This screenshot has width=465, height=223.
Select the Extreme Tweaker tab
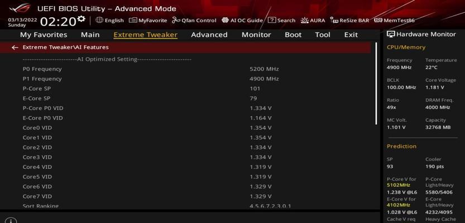pos(145,35)
